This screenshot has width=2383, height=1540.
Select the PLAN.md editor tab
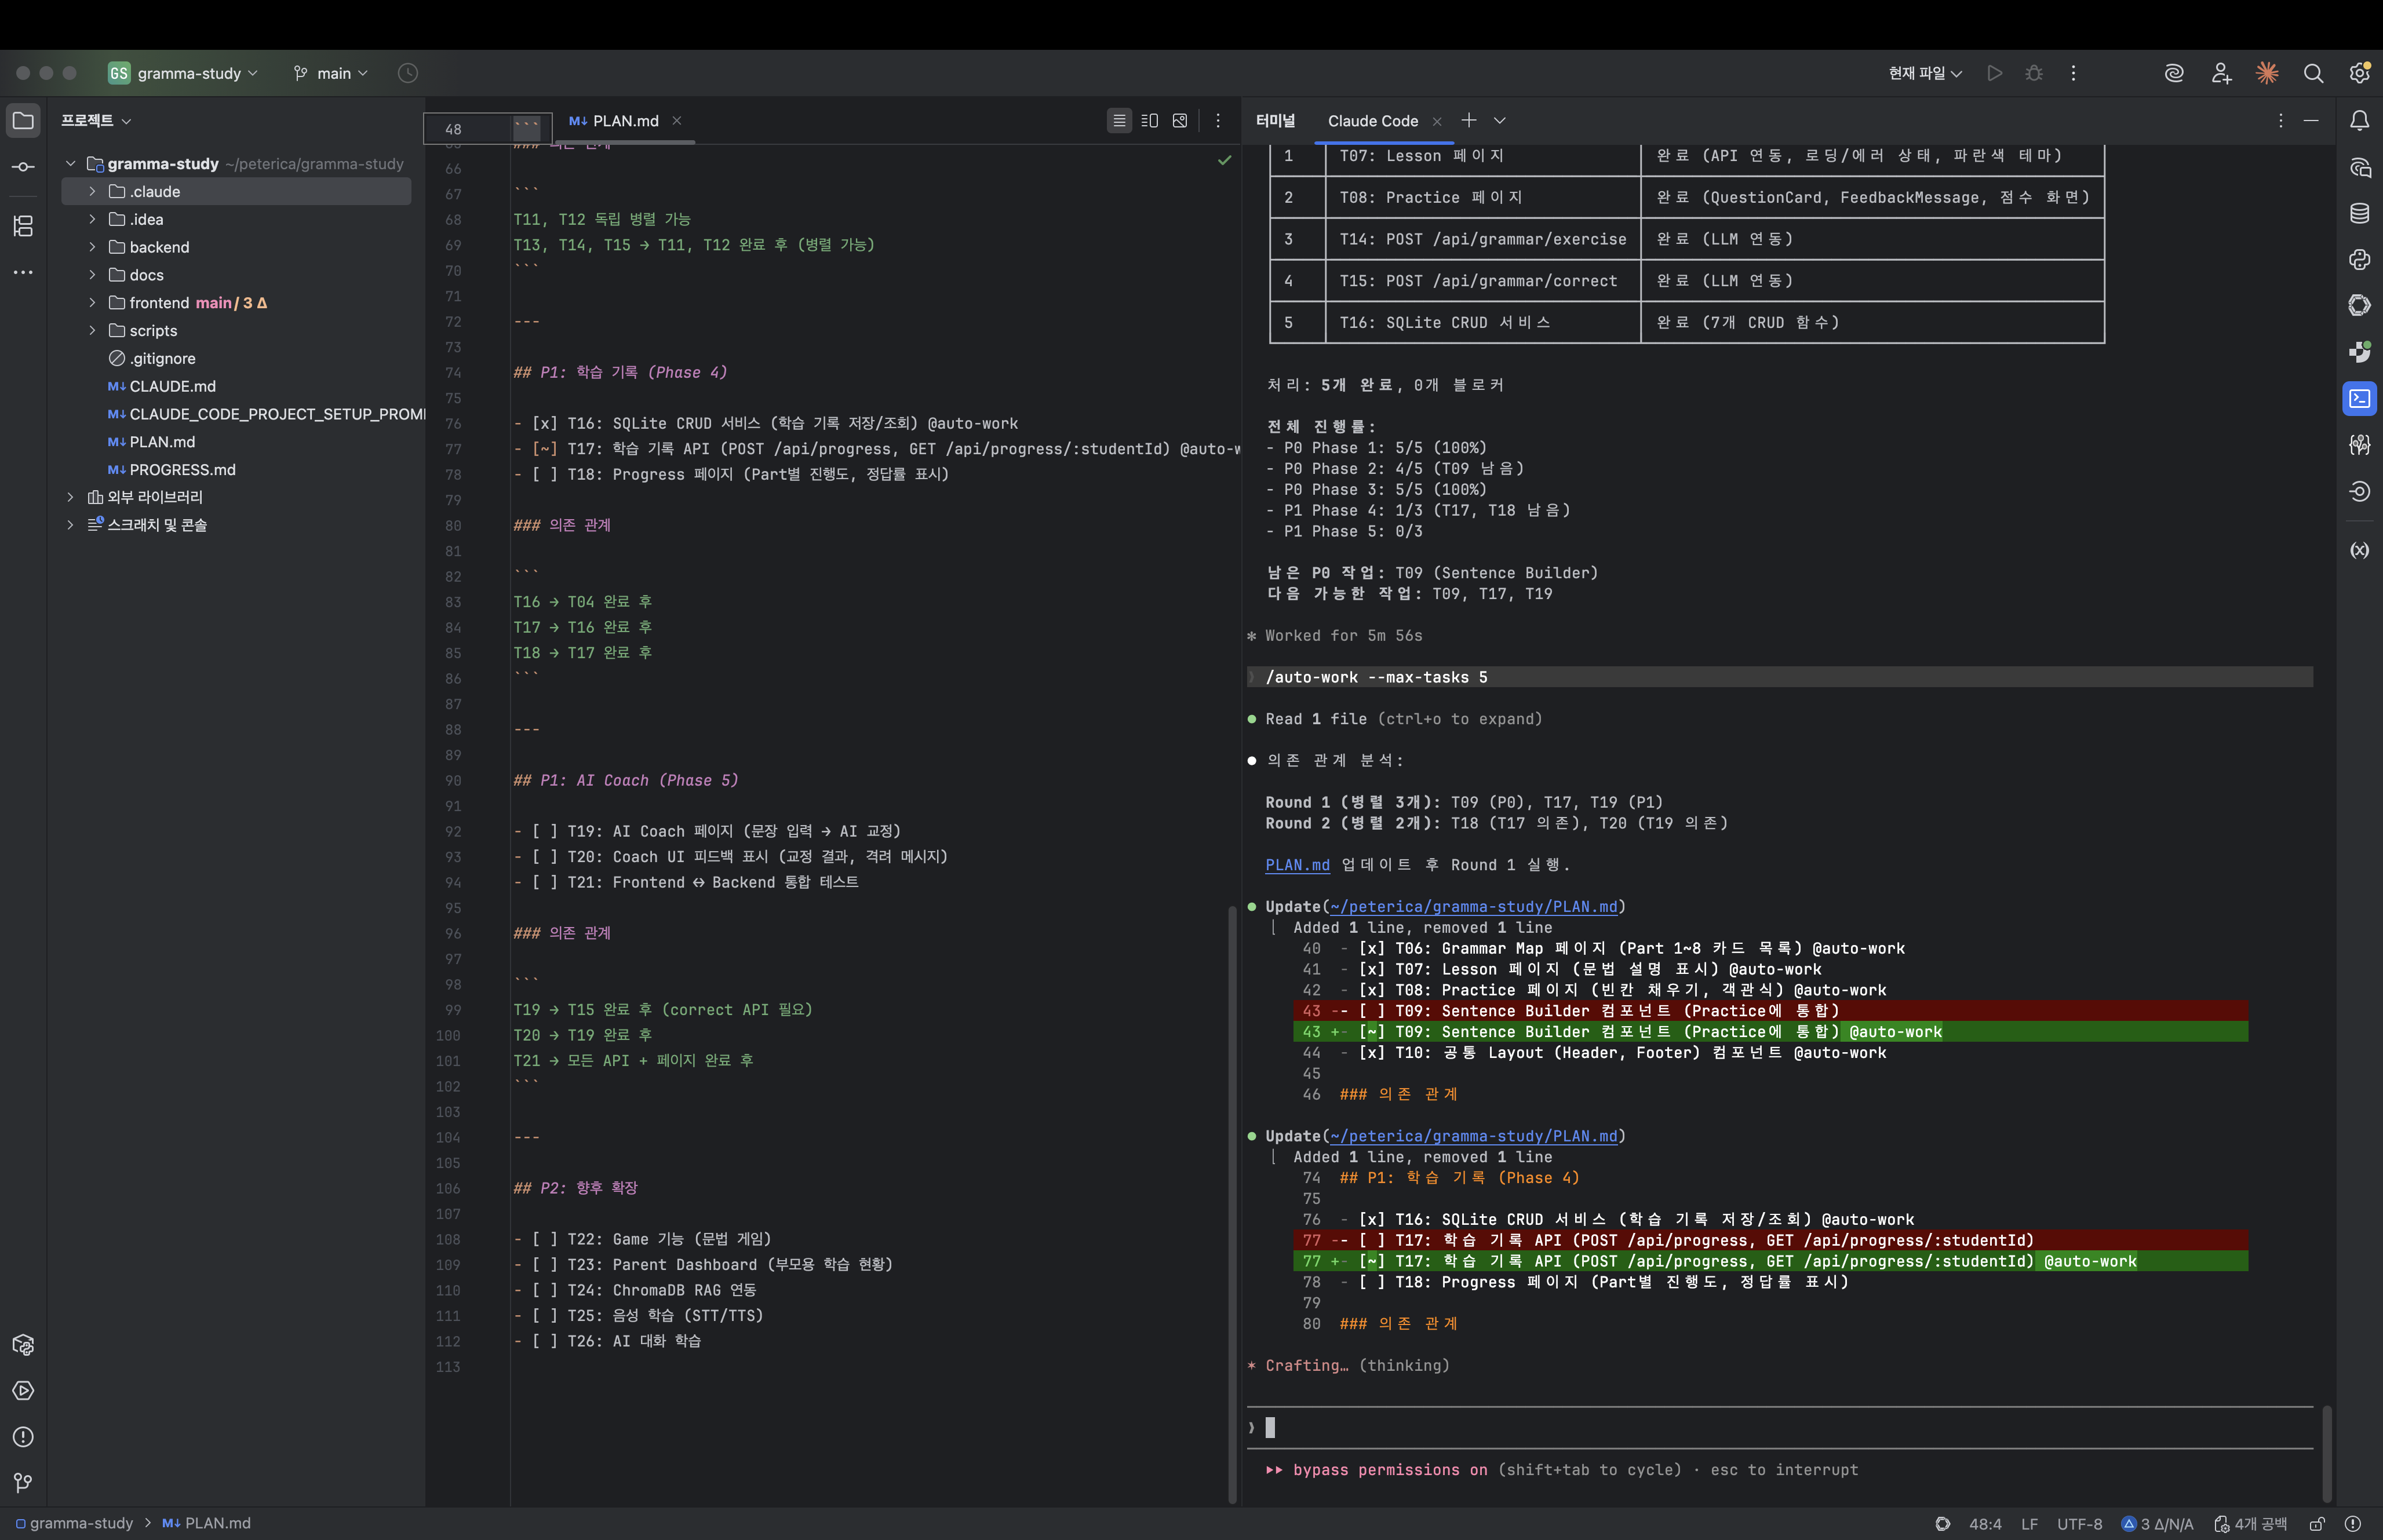(x=624, y=121)
